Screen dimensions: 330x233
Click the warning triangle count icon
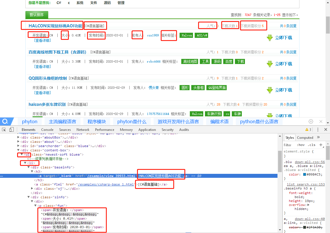coord(308,130)
